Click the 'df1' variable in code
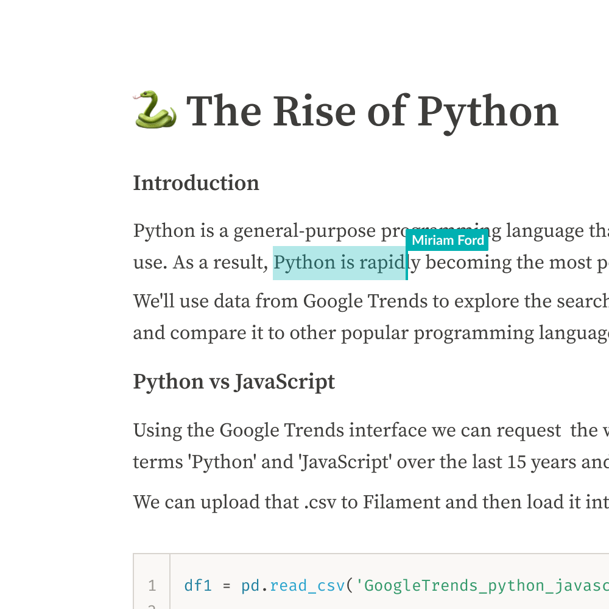 click(198, 586)
